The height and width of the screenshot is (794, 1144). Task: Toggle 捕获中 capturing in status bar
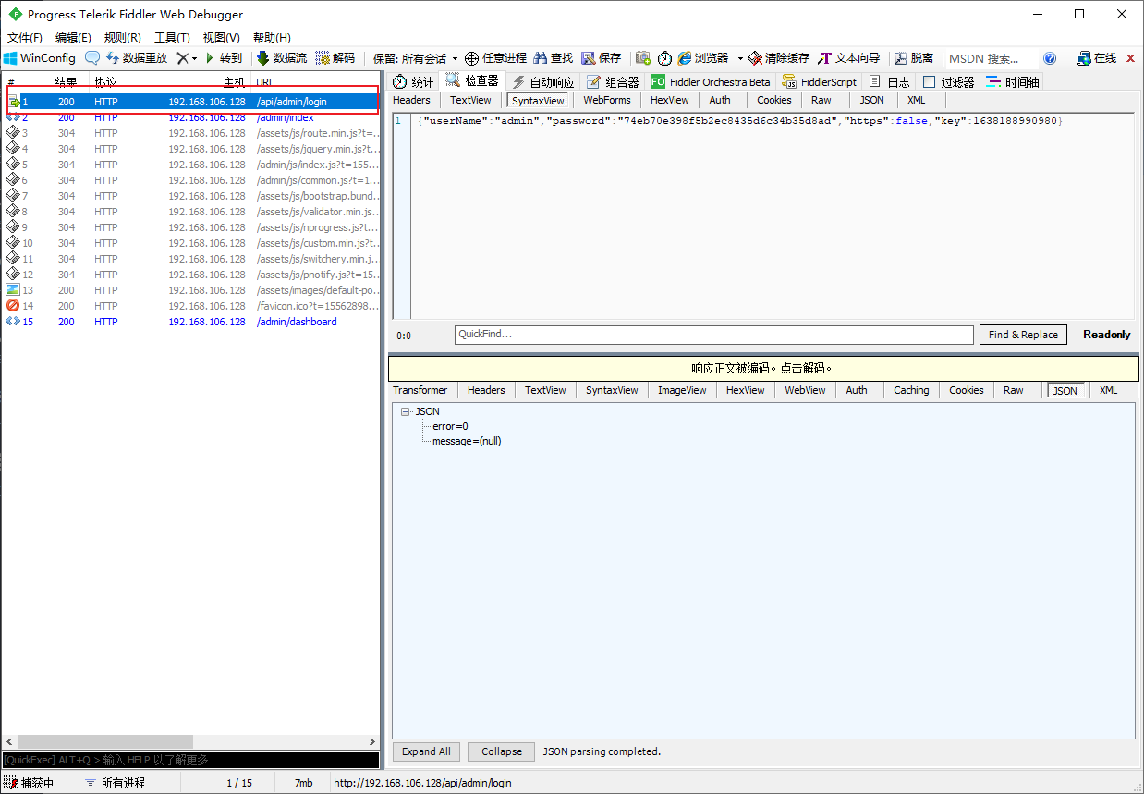(x=29, y=783)
